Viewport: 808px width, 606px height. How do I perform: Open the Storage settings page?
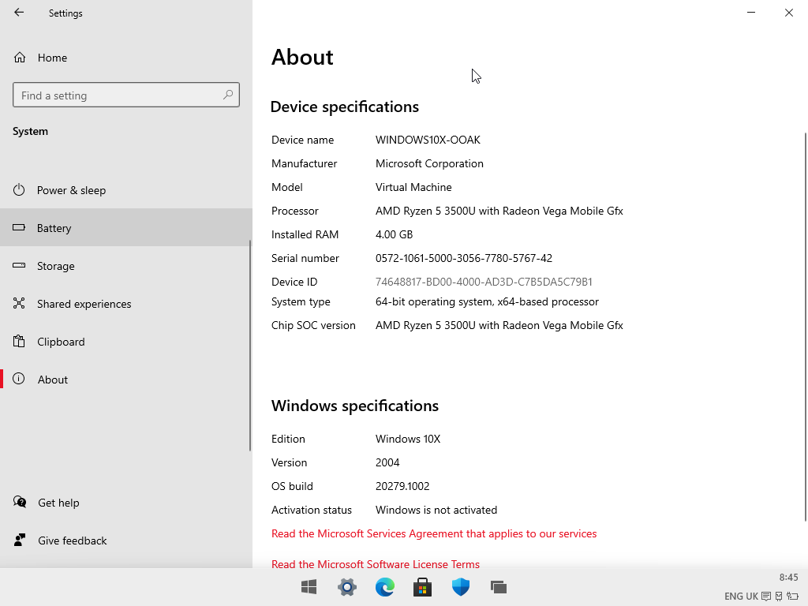click(x=126, y=266)
